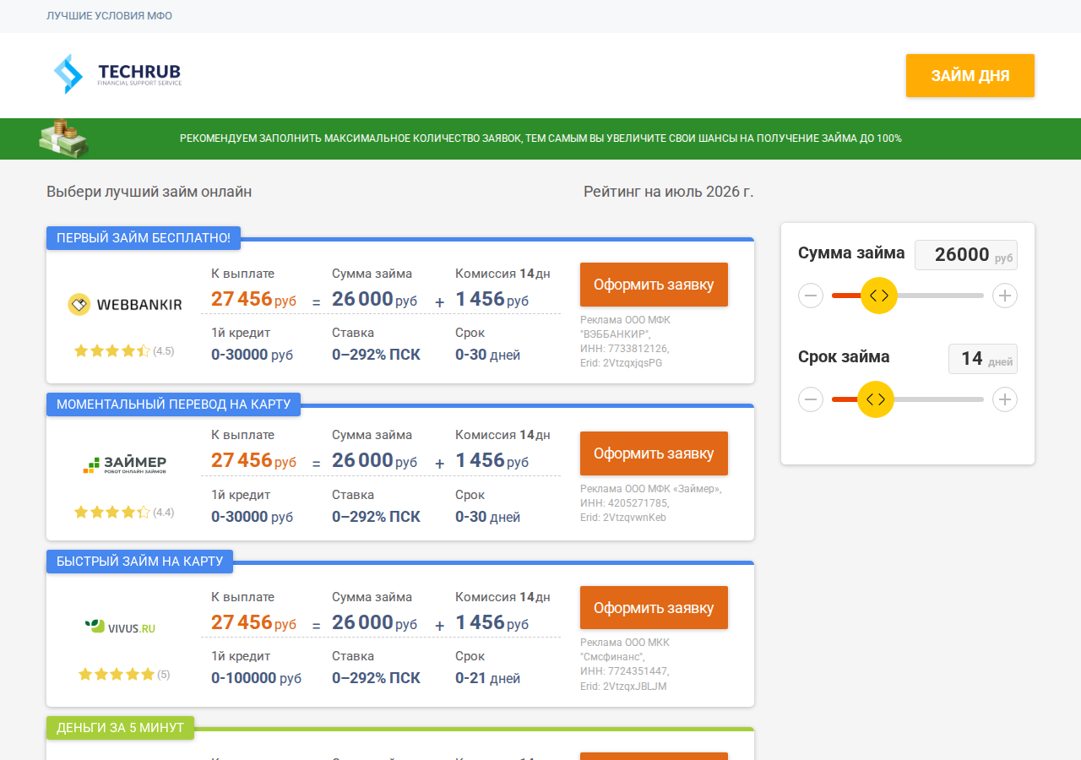Click the Срок займа slider handle
1081x760 pixels.
tap(876, 399)
